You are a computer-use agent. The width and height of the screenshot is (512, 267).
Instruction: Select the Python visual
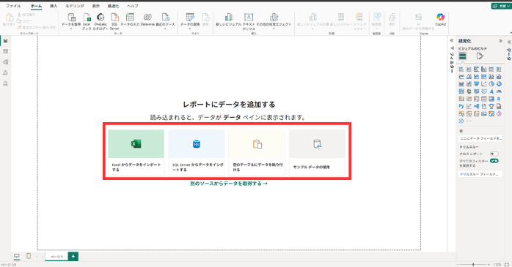[x=461, y=106]
